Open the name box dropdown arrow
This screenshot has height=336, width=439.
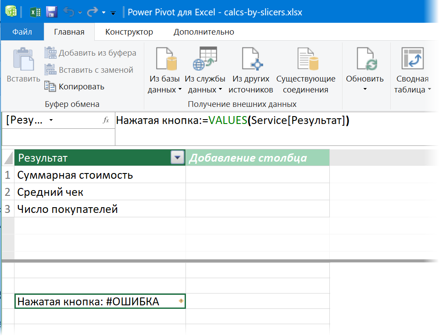click(x=51, y=120)
